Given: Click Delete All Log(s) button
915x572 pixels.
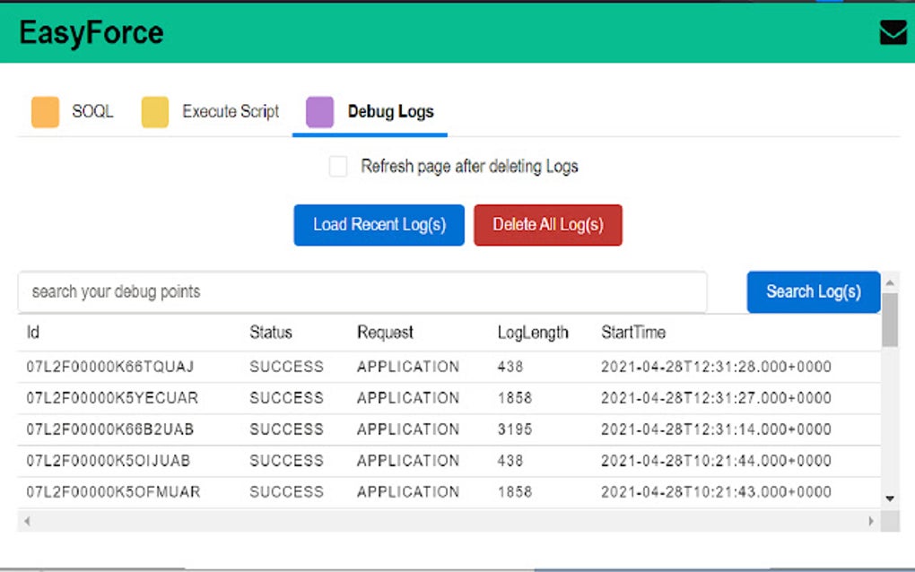Looking at the screenshot, I should [547, 225].
